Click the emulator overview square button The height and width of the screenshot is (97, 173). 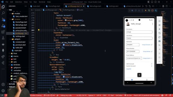coord(159,57)
